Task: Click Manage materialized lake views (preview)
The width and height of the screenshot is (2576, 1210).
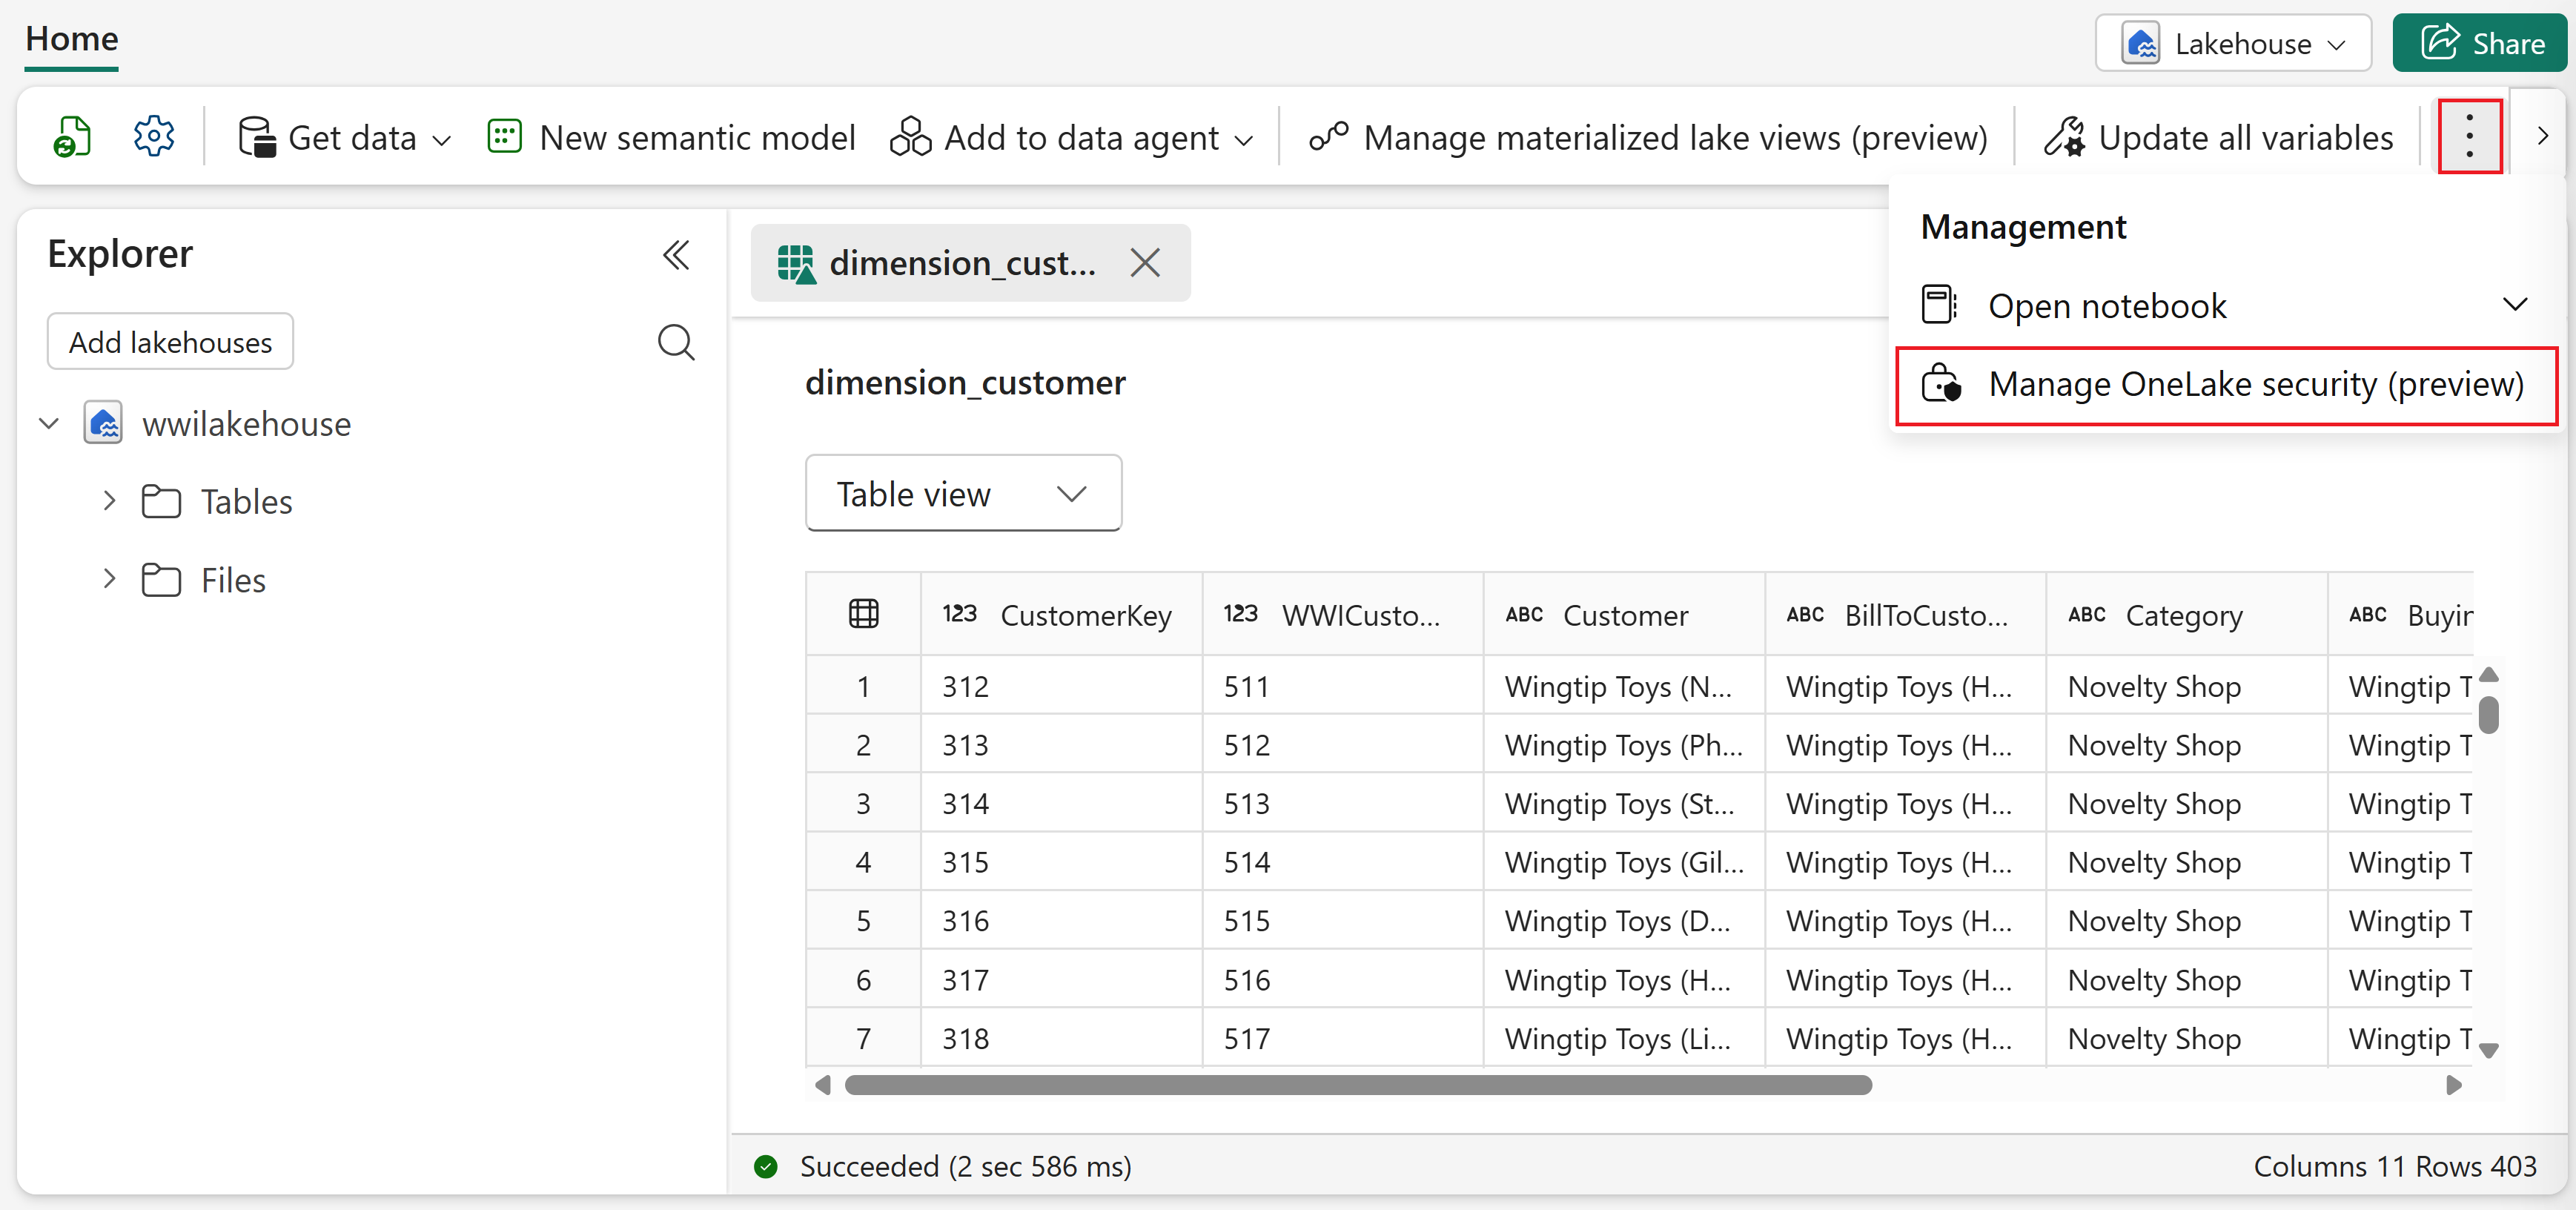Action: tap(1648, 137)
